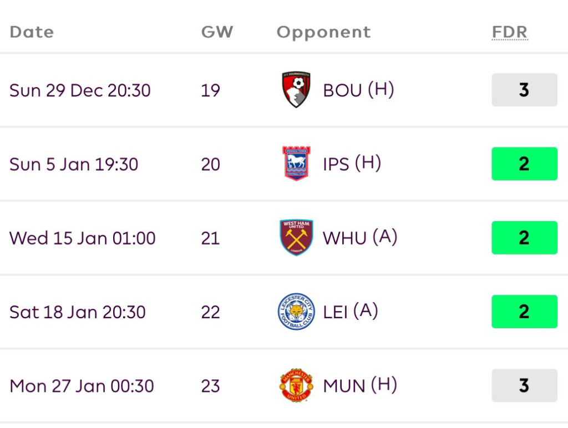Image resolution: width=568 pixels, height=428 pixels.
Task: Click the GW column header
Action: click(x=217, y=32)
